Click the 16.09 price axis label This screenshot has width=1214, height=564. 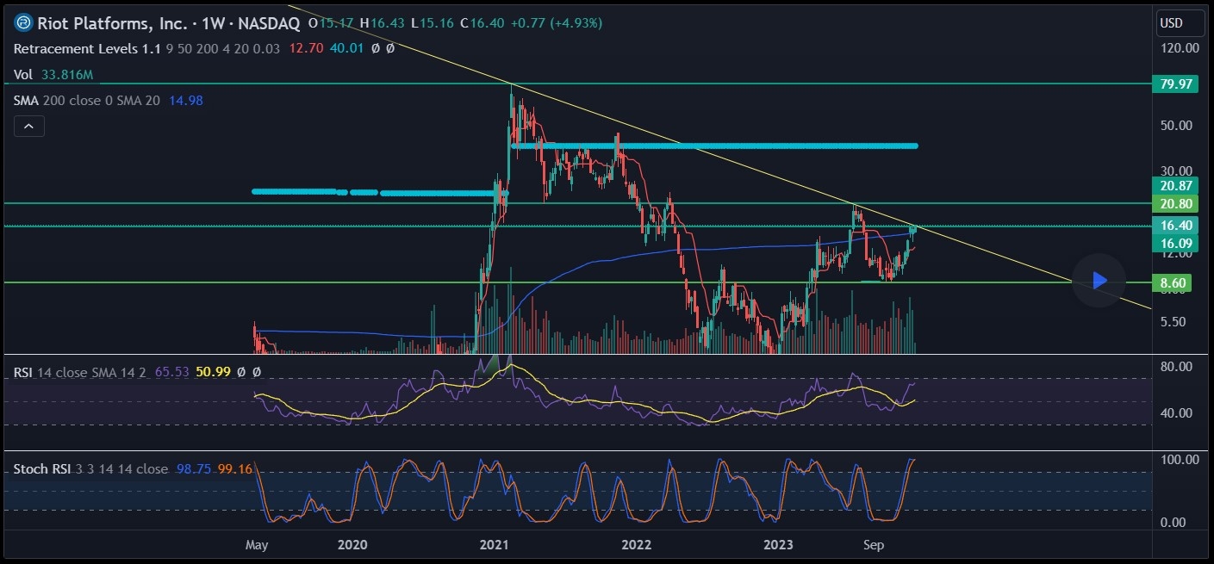pos(1176,244)
